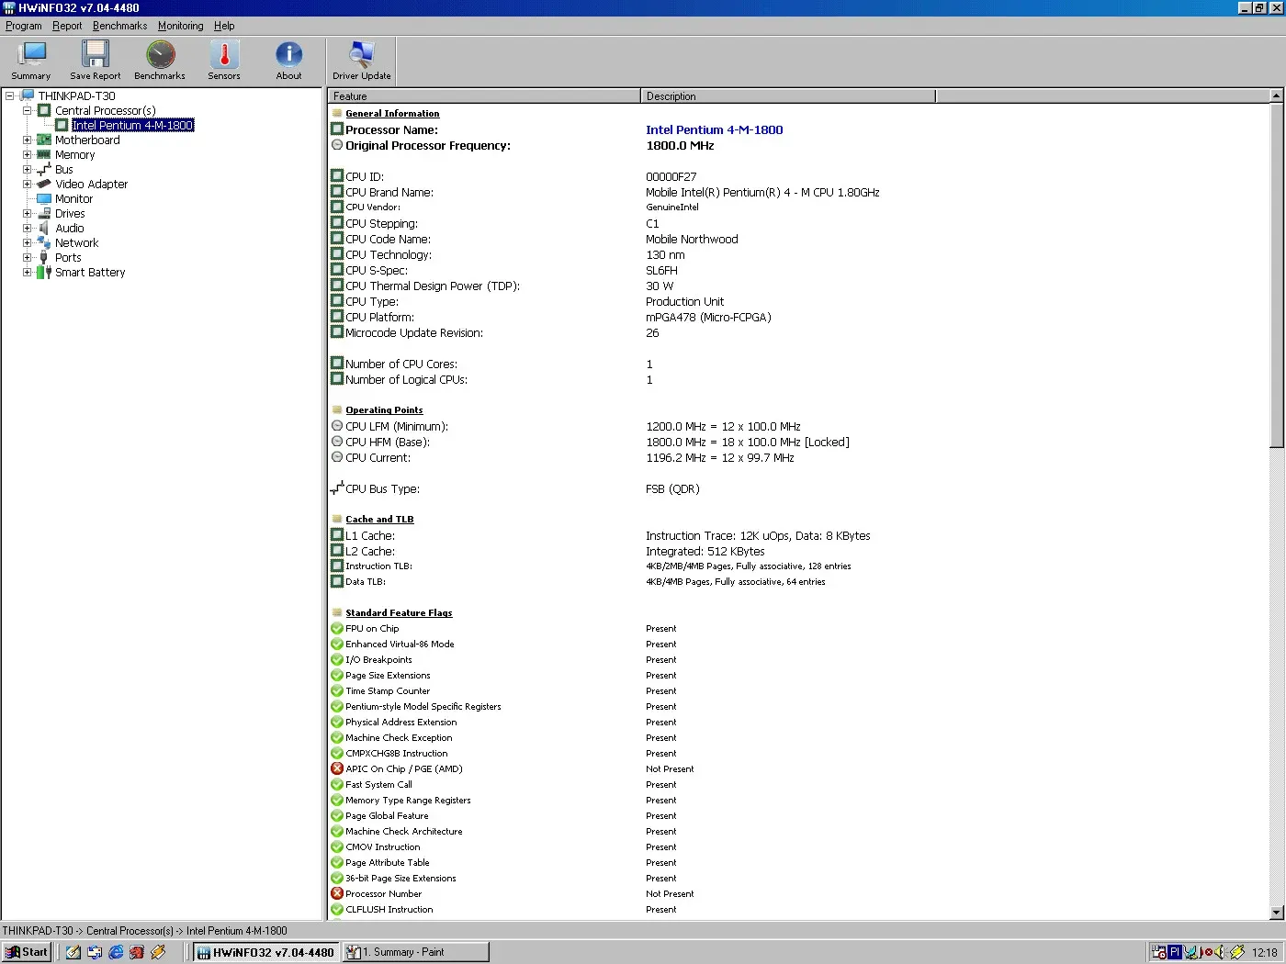1286x964 pixels.
Task: Click the Cache and TLB section heading
Action: point(379,520)
